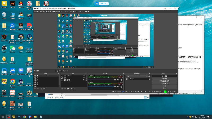Open source properties gear in the Sources panel
212x119 pixels.
coord(68,89)
